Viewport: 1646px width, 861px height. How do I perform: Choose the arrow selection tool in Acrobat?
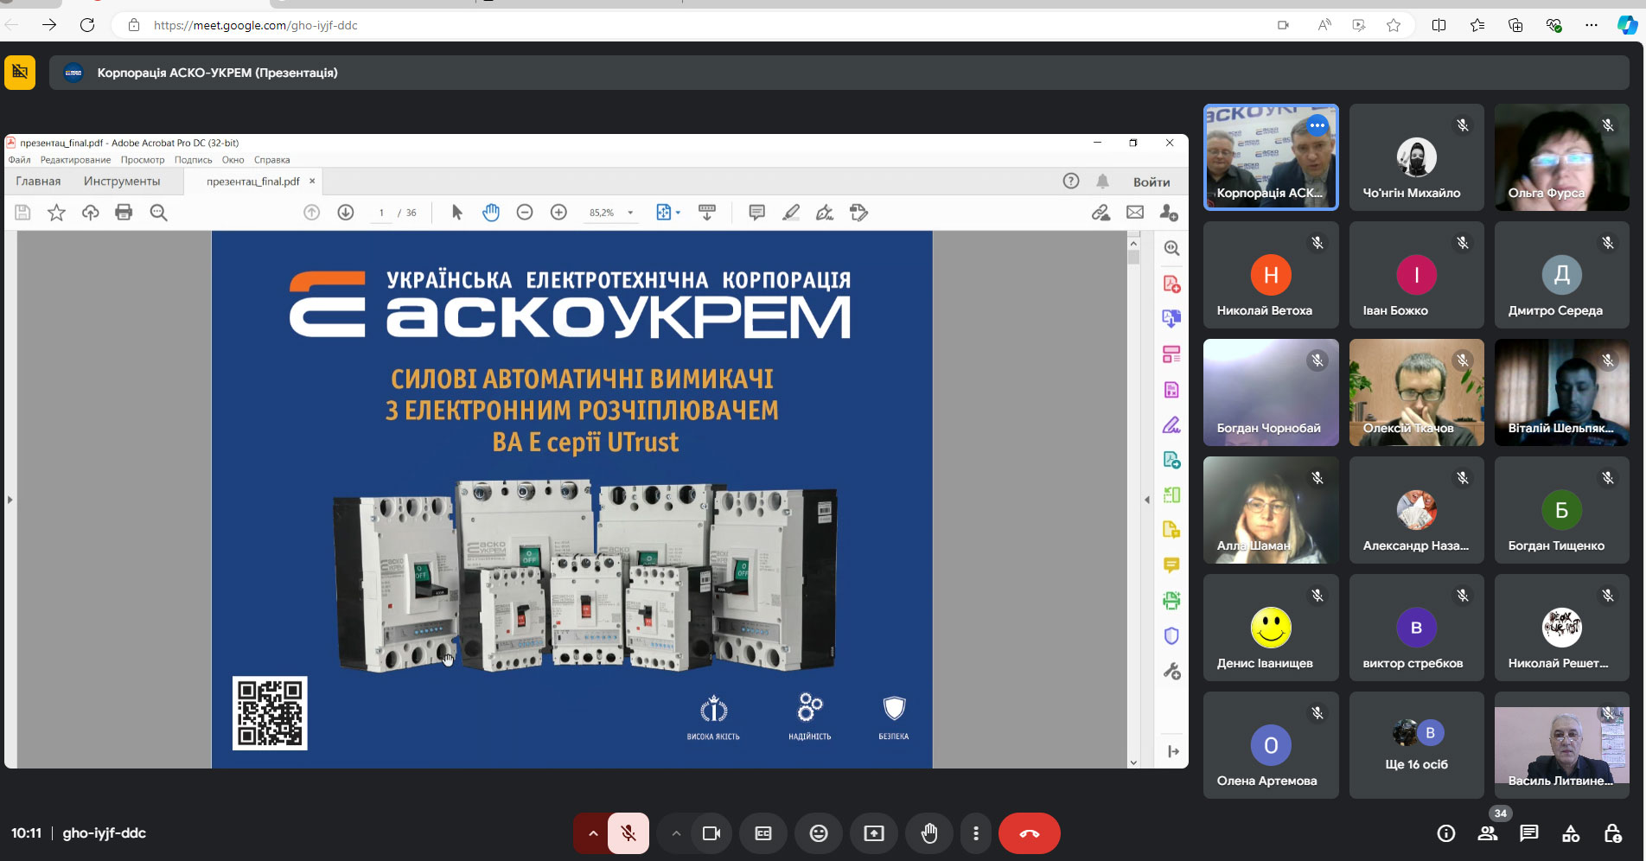point(457,213)
